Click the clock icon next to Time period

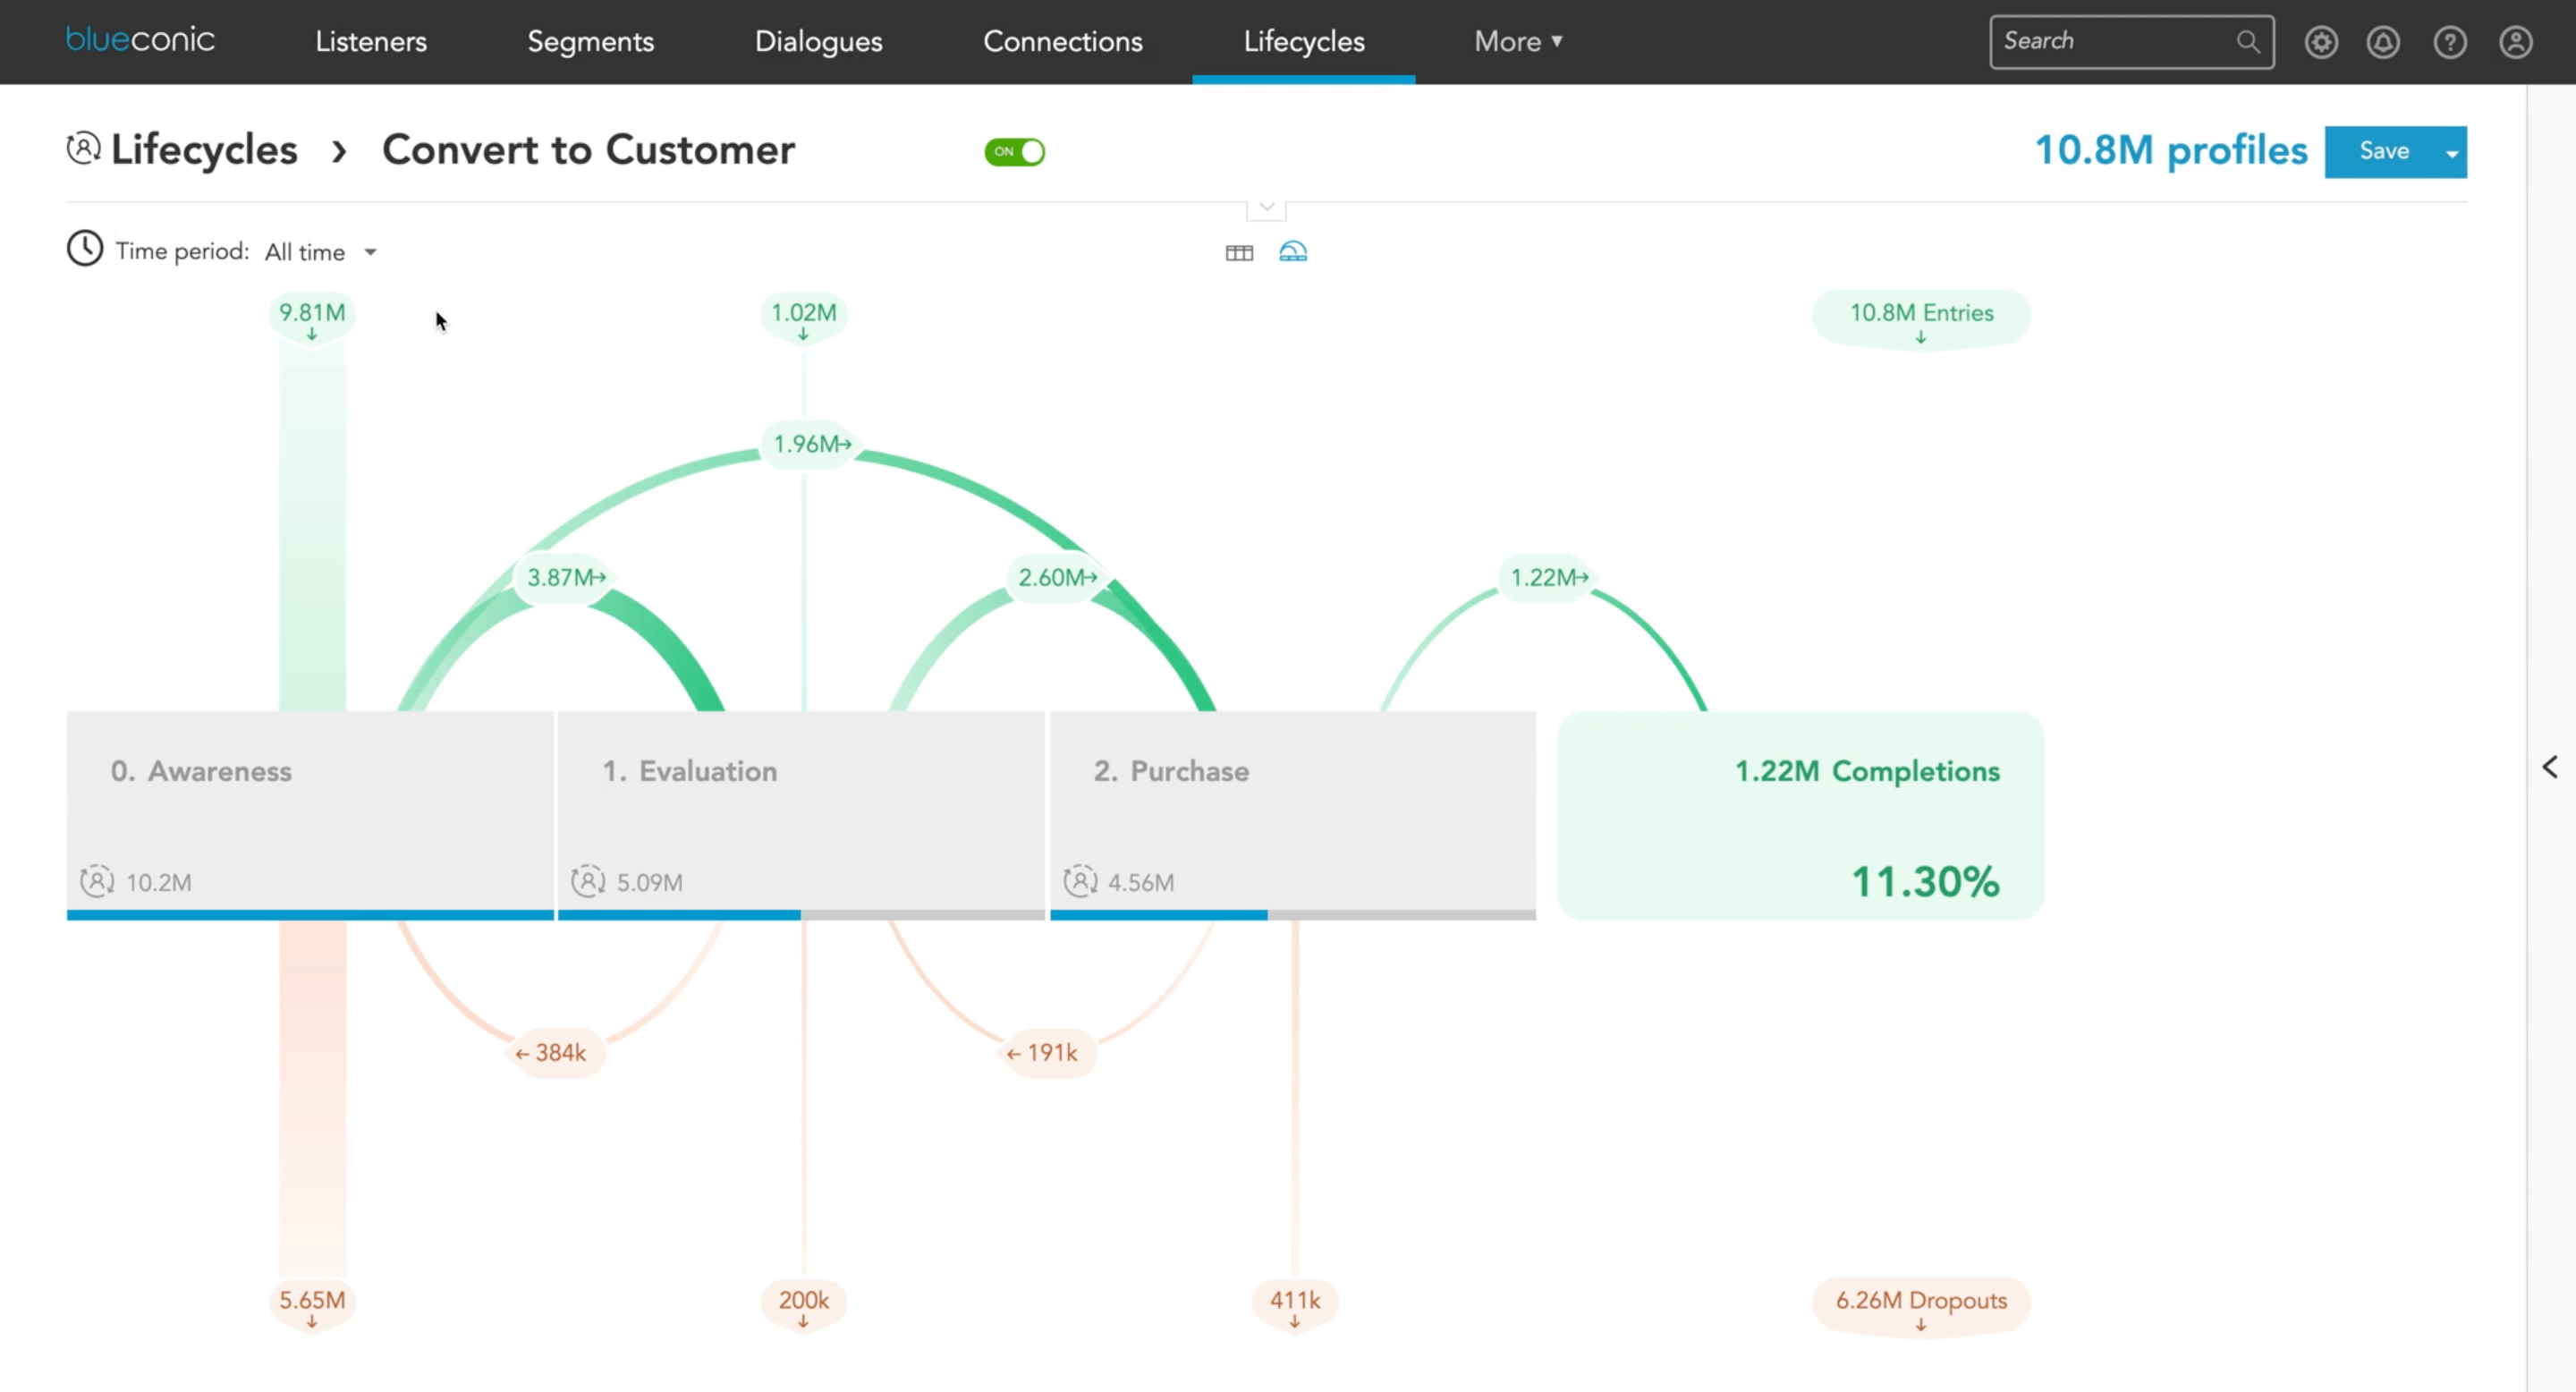(x=84, y=248)
